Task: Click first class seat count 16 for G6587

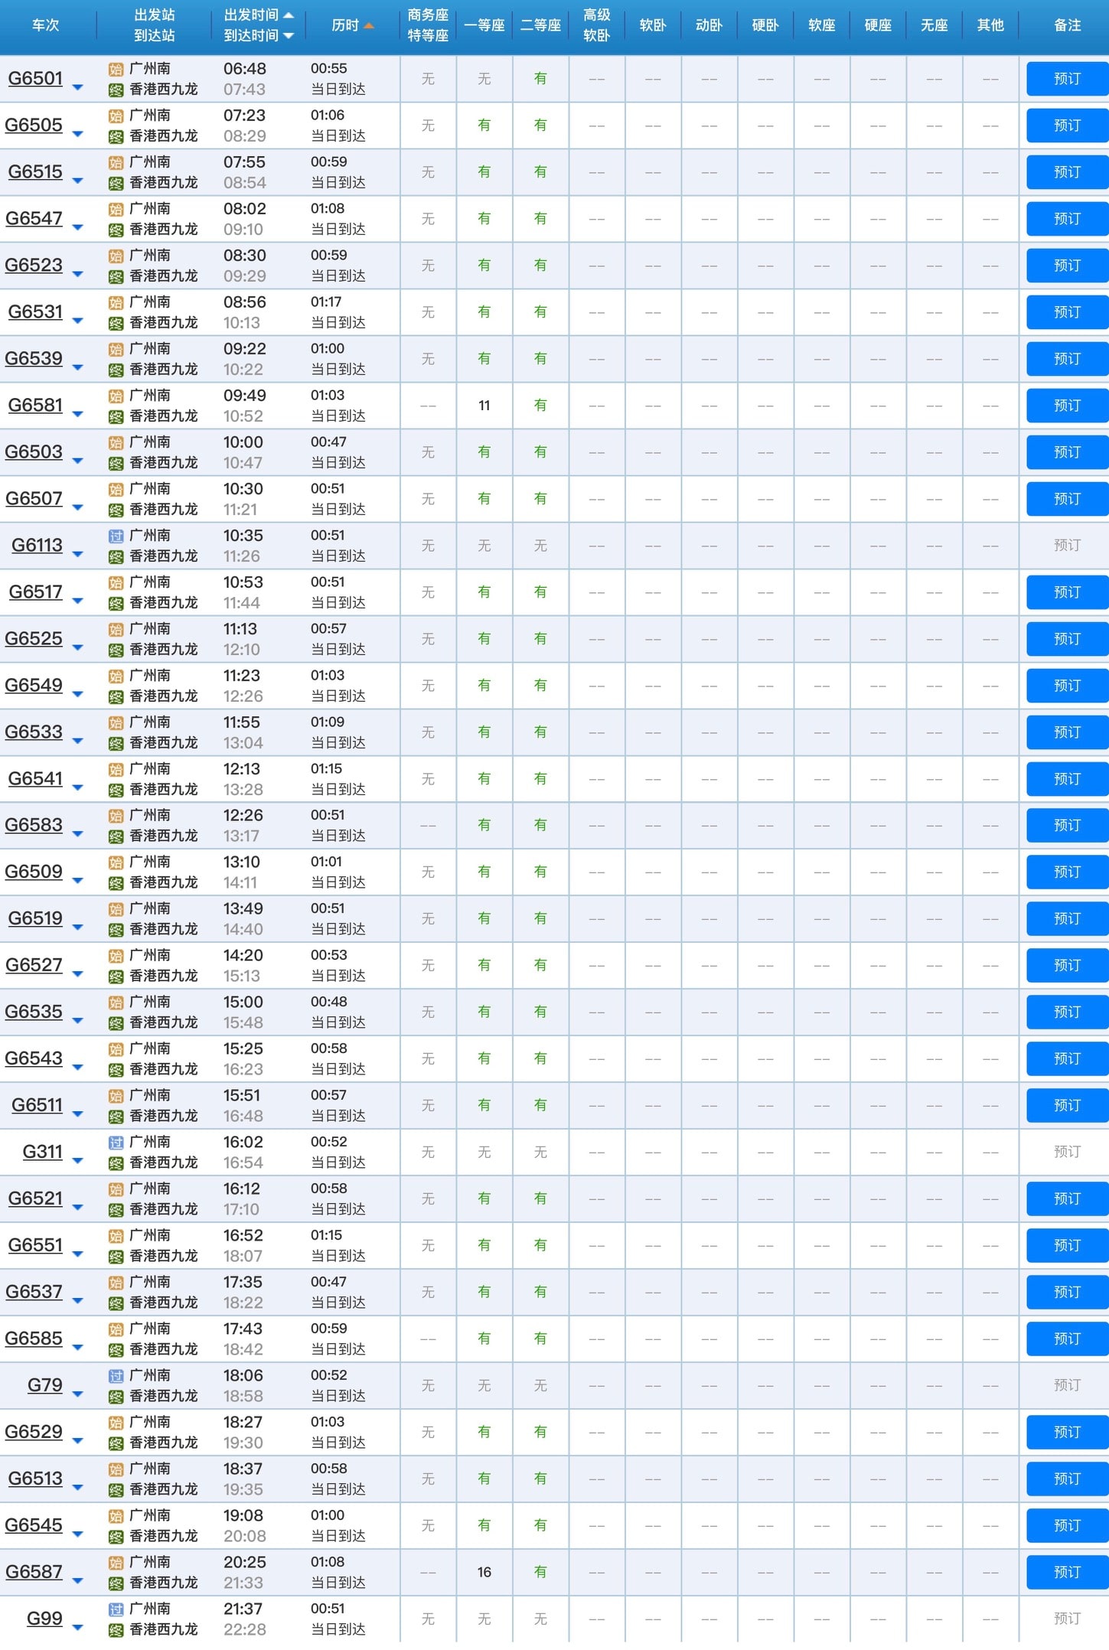Action: coord(484,1572)
